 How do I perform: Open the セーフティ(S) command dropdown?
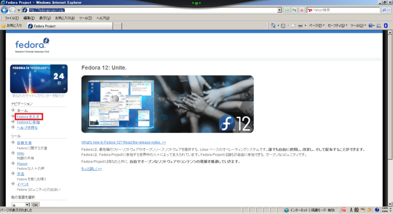coord(337,26)
